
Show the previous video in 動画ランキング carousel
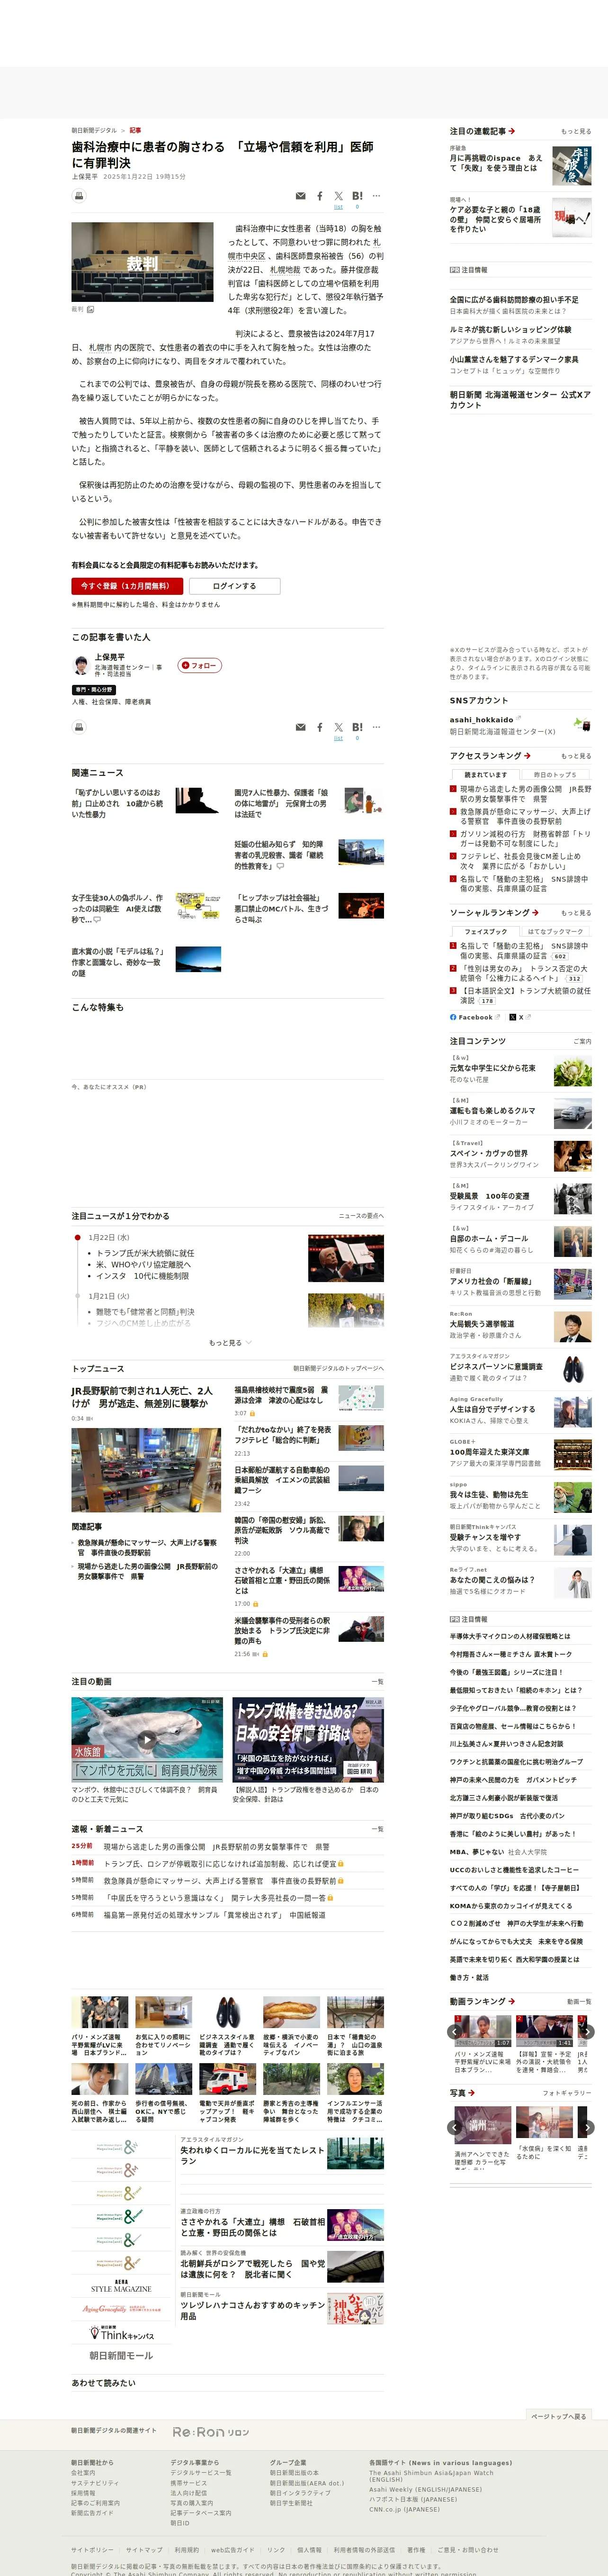[x=455, y=2032]
